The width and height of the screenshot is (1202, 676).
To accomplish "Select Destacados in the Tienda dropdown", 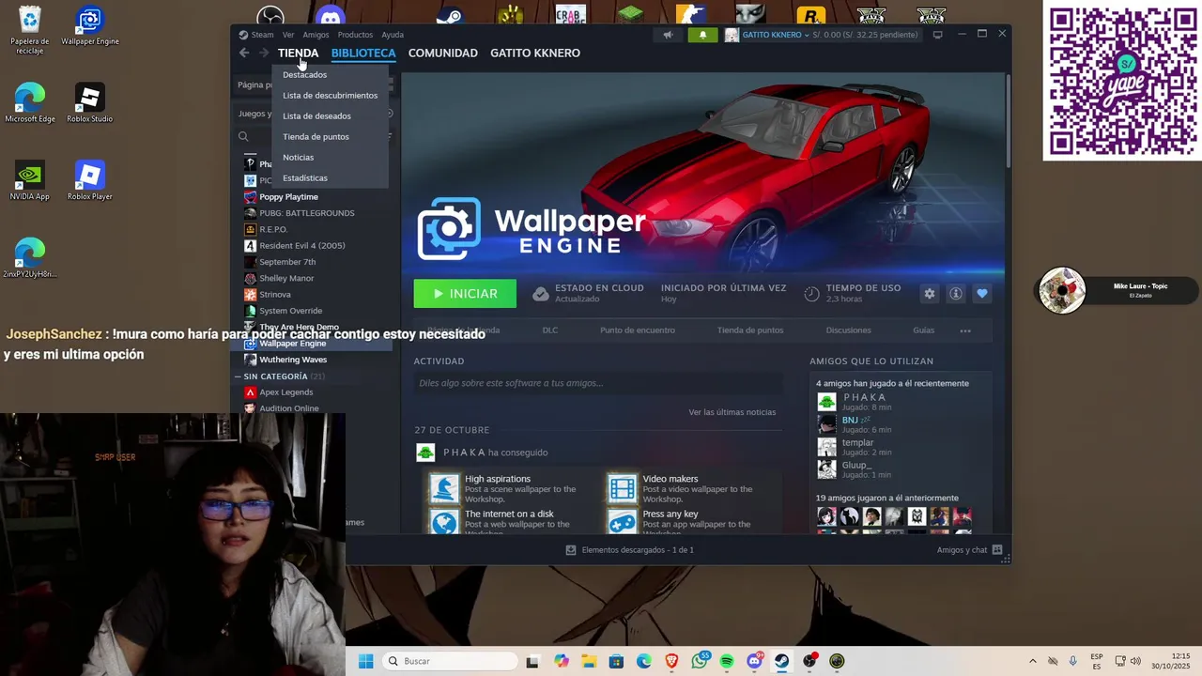I will coord(305,75).
